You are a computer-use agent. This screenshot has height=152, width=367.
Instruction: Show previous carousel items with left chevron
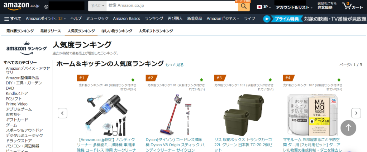pos(62,113)
